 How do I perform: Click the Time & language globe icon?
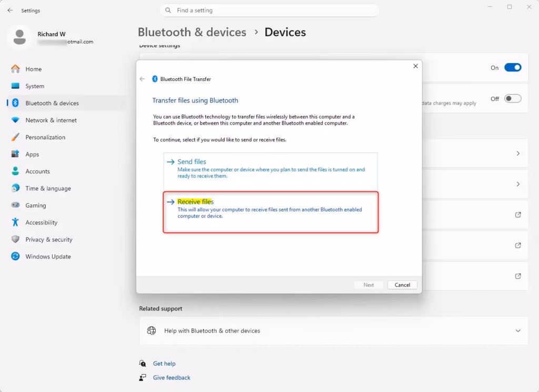pos(15,188)
